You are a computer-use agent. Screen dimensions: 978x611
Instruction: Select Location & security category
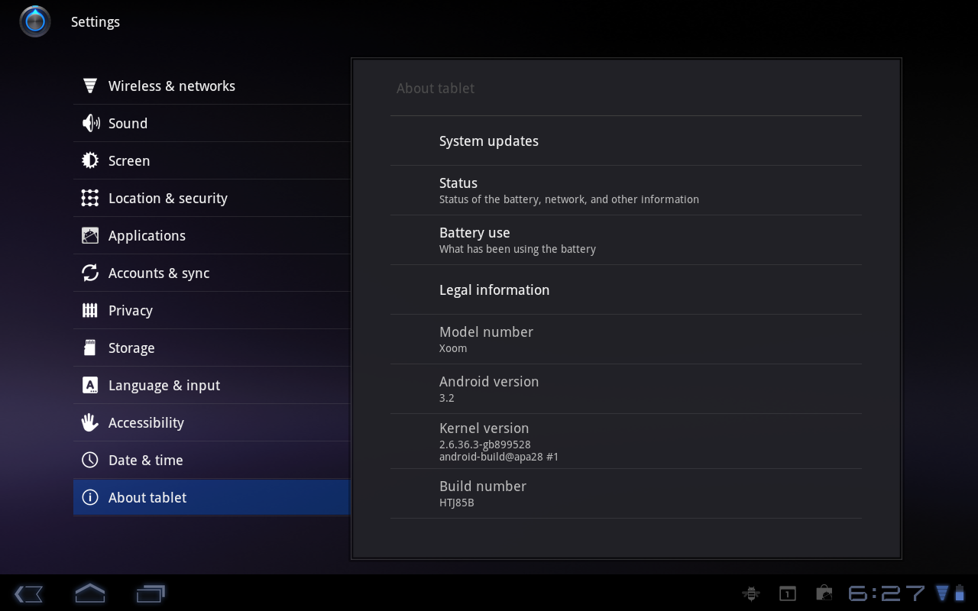212,198
